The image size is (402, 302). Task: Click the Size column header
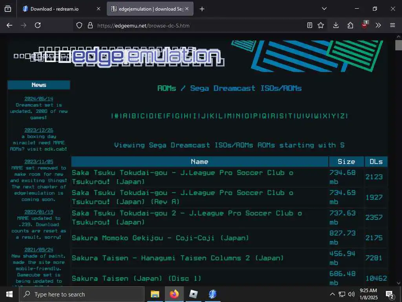point(346,162)
